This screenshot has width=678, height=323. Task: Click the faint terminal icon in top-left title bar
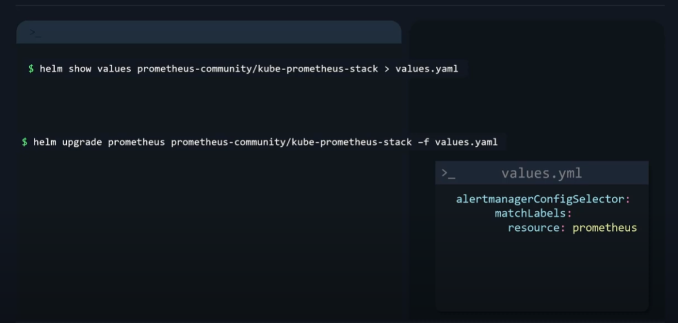tap(35, 33)
